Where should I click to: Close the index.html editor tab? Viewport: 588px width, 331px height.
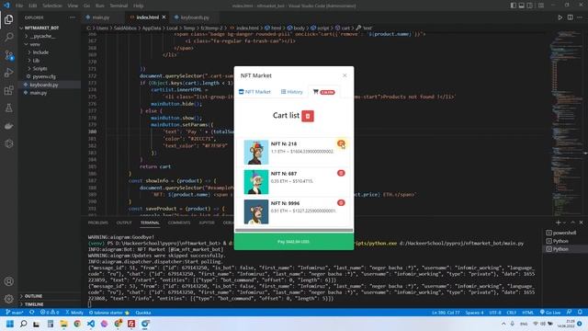click(164, 17)
